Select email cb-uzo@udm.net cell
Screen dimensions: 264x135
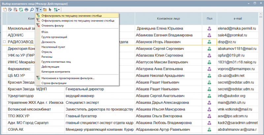point(238,76)
